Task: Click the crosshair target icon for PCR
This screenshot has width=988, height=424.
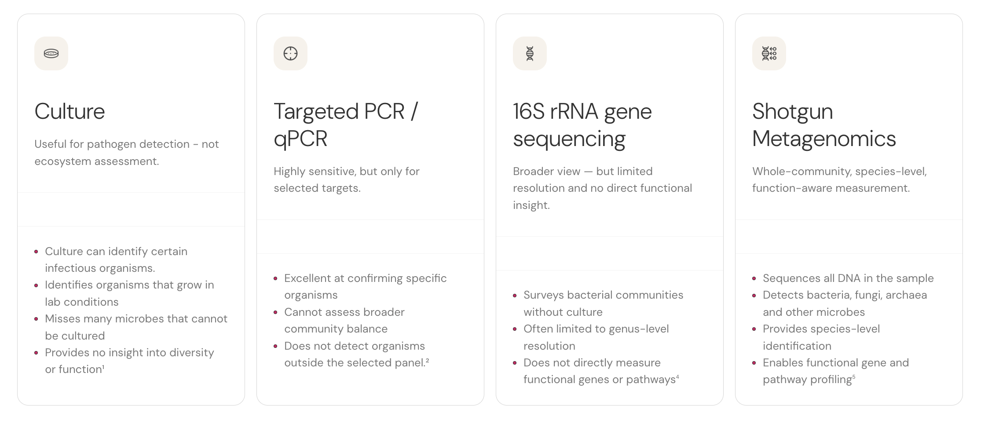Action: click(x=290, y=54)
